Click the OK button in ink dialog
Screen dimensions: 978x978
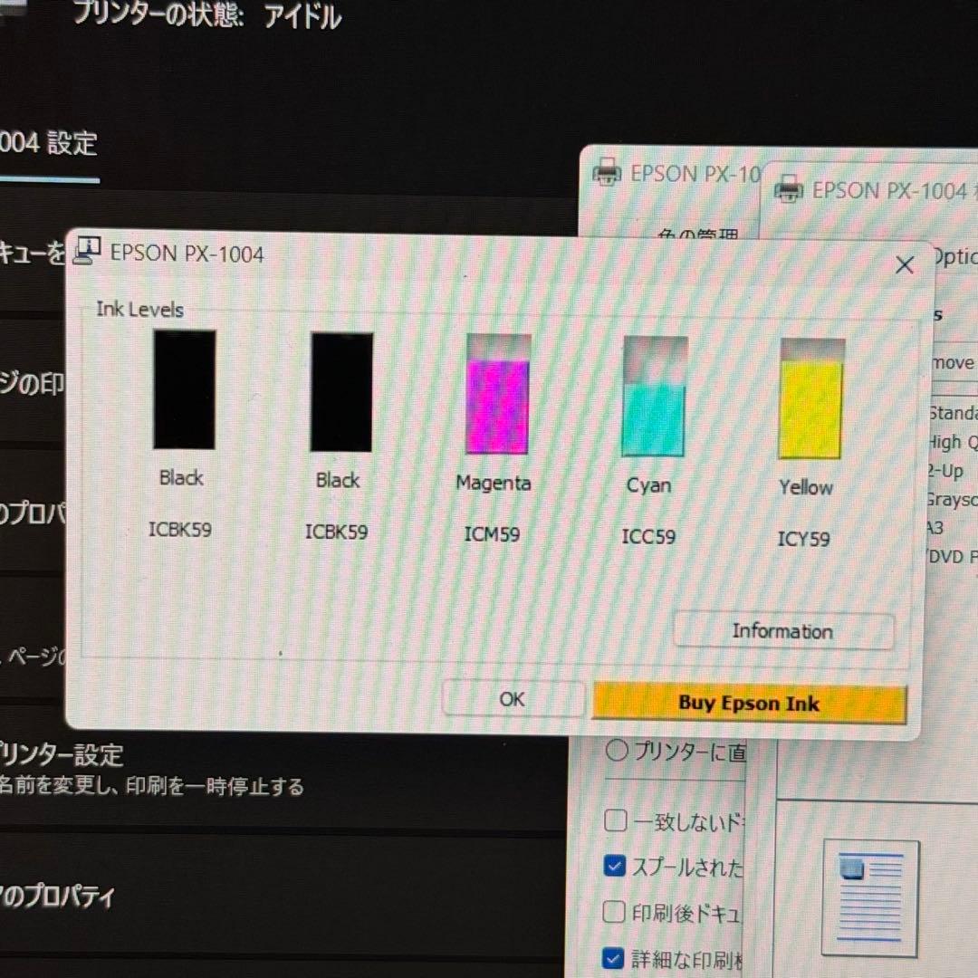pos(513,698)
